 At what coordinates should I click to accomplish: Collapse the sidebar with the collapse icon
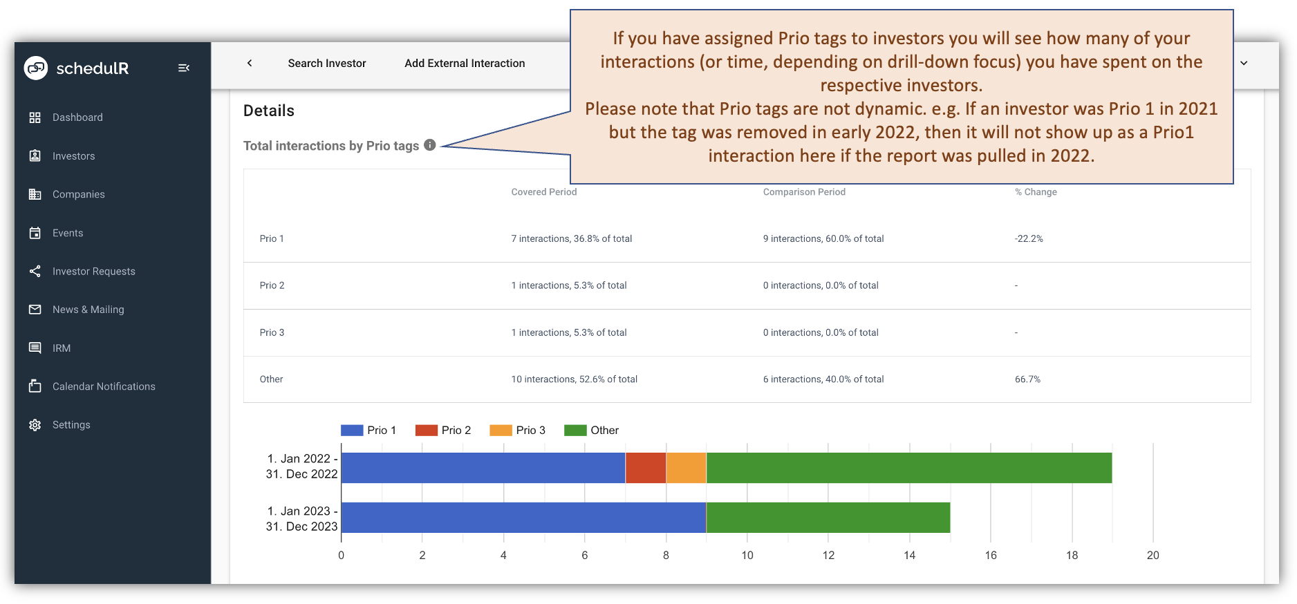point(184,68)
